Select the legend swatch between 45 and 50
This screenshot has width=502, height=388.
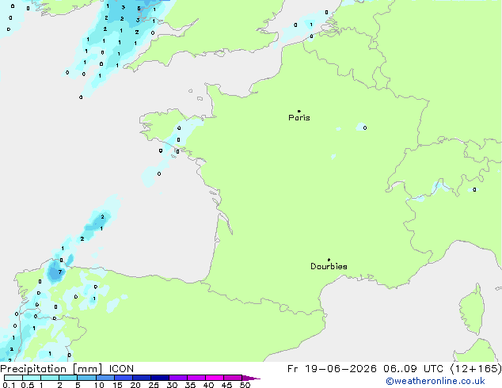click(x=233, y=378)
